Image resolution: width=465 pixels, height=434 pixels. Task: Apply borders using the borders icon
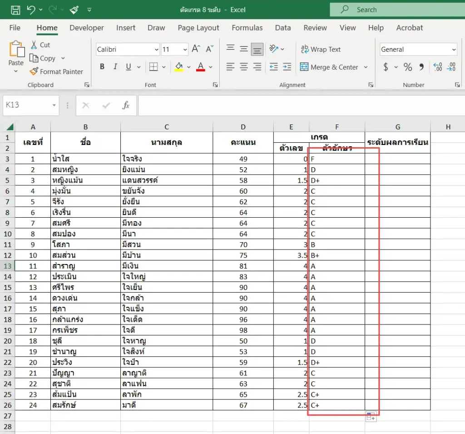153,66
